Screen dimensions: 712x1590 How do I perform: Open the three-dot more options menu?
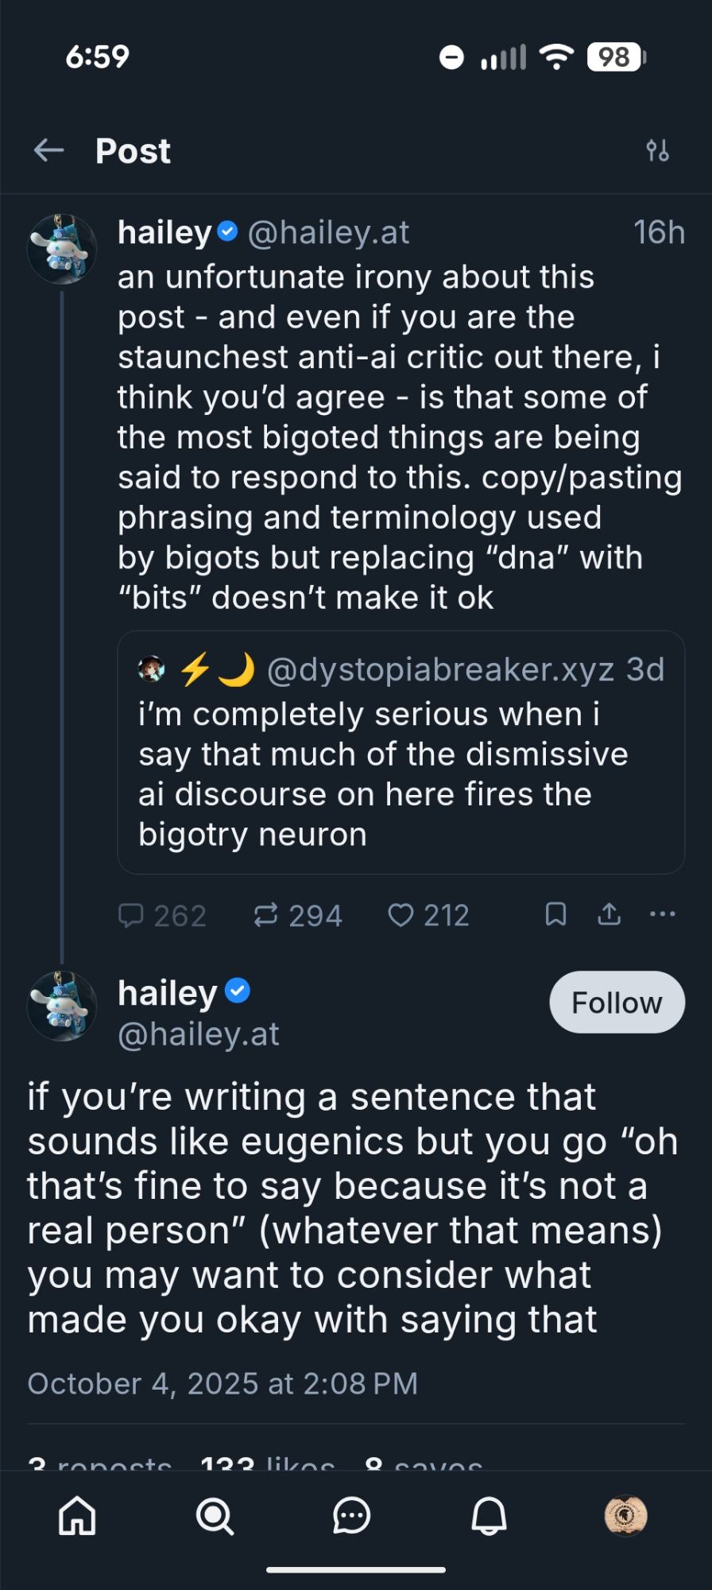point(662,915)
